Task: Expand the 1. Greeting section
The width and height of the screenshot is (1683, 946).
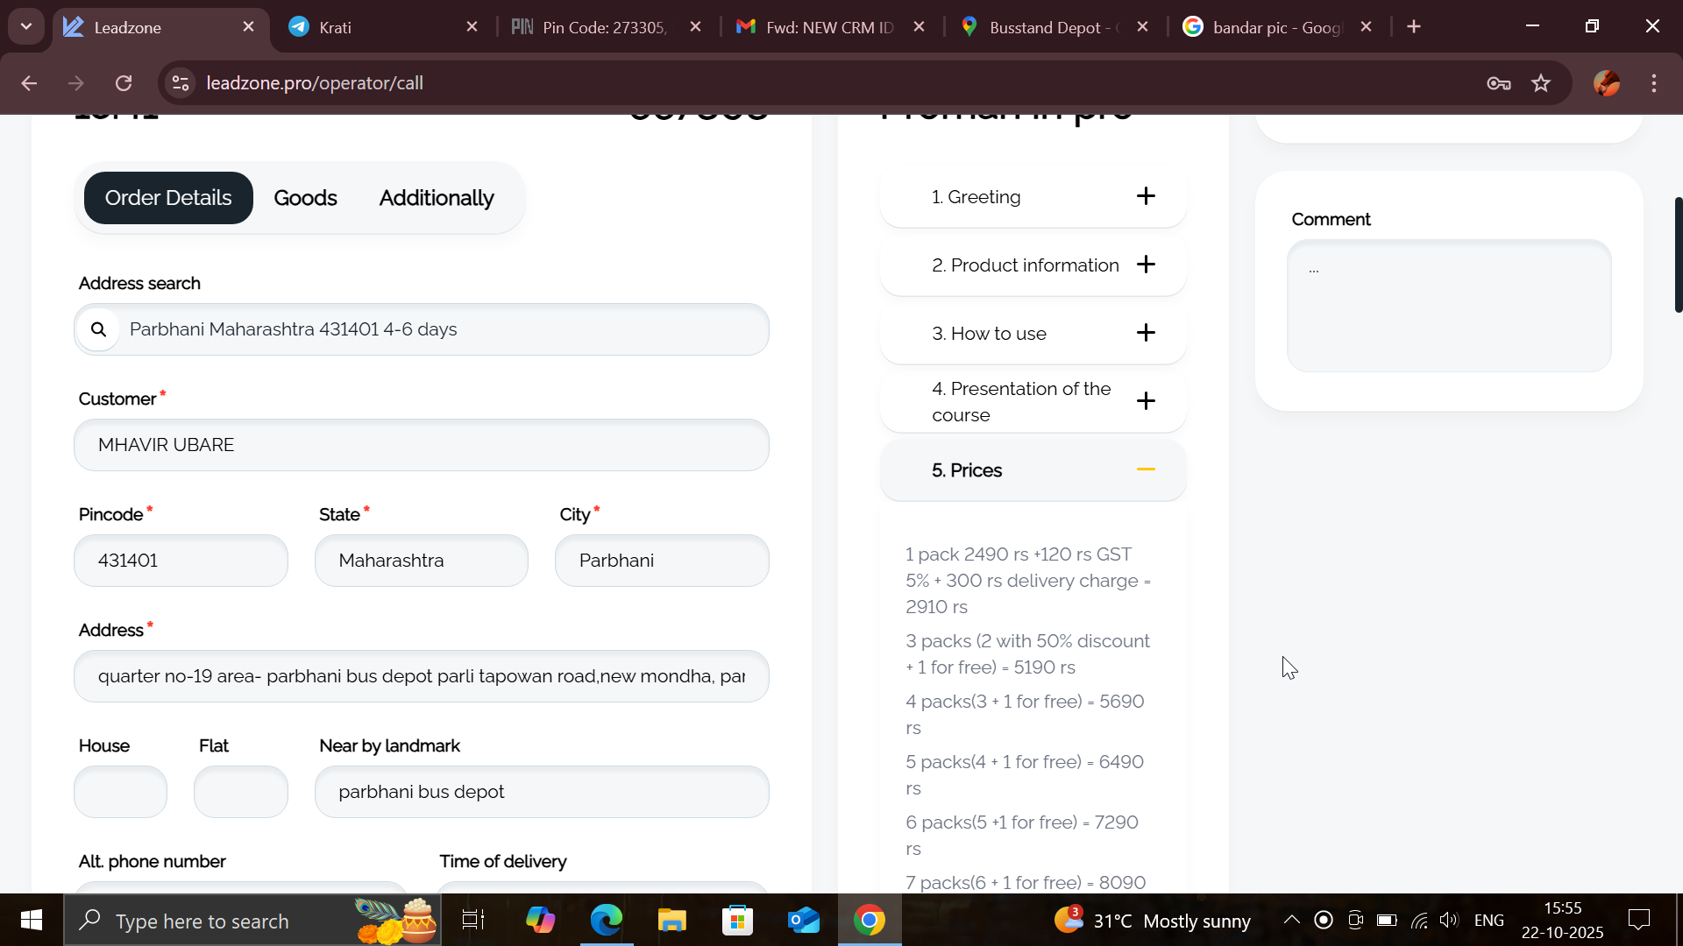Action: (x=1145, y=196)
